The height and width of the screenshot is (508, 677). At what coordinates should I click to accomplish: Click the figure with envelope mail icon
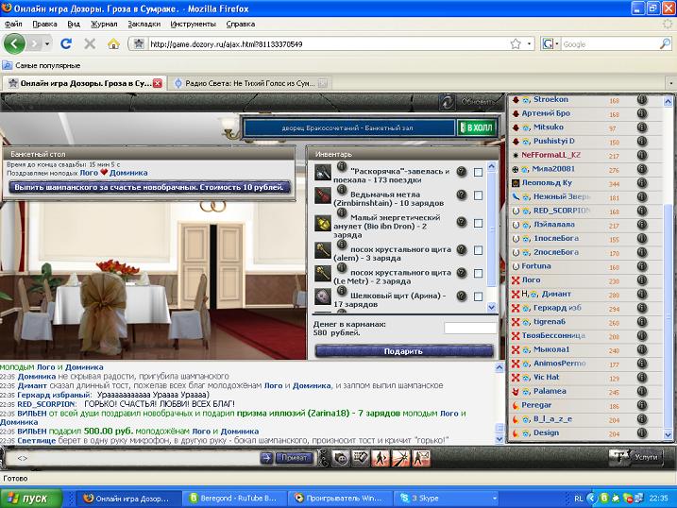tap(420, 458)
